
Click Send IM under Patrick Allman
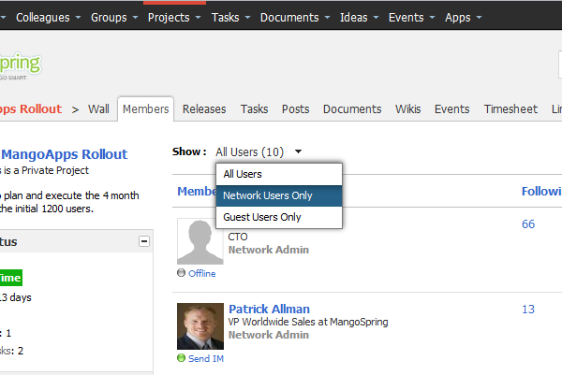click(x=206, y=358)
